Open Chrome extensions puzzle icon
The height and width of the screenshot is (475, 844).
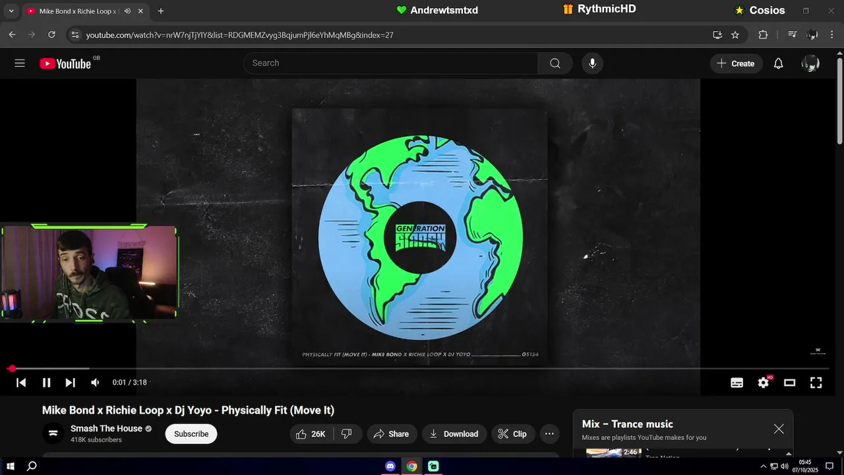point(763,35)
